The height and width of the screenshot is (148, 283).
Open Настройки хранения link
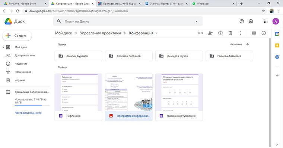pyautogui.click(x=28, y=113)
